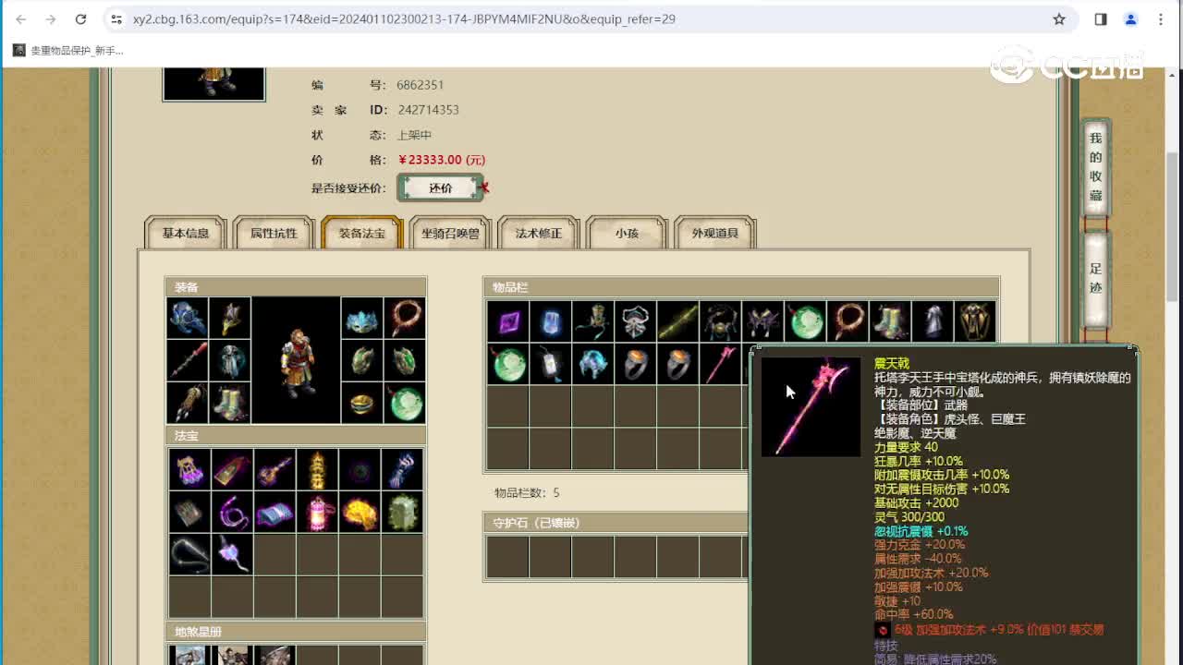Click the 上架中 status text
This screenshot has height=665, width=1183.
coord(414,135)
